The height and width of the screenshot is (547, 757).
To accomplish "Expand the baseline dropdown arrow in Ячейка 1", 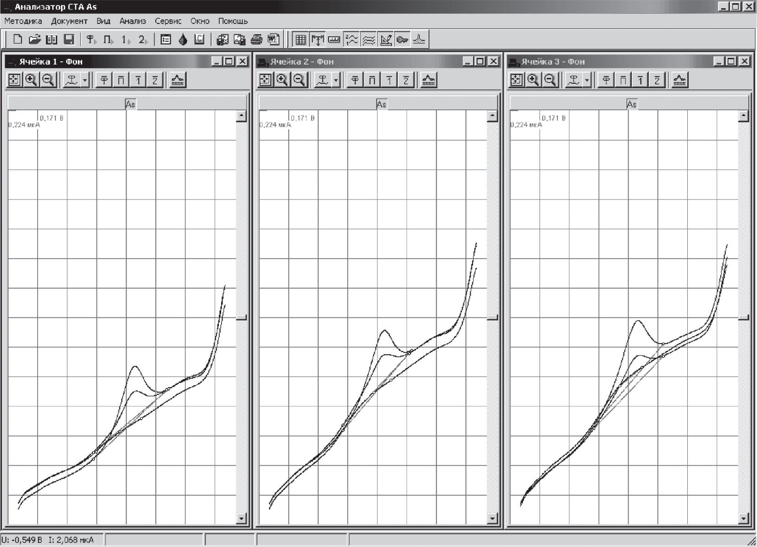I will click(85, 80).
